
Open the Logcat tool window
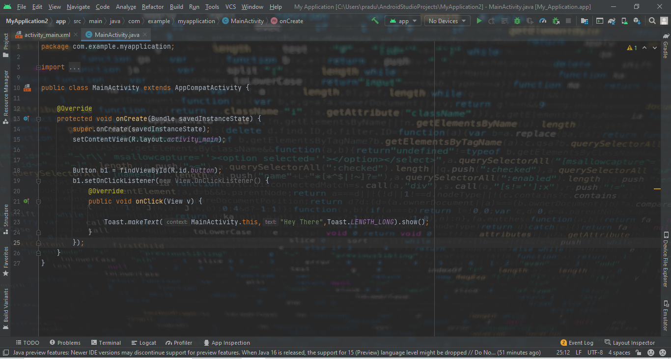point(143,343)
